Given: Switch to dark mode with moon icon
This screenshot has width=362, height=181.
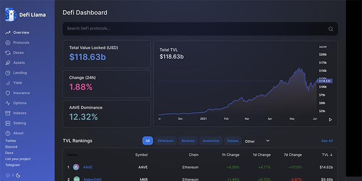Looking at the screenshot, I should pyautogui.click(x=17, y=175).
